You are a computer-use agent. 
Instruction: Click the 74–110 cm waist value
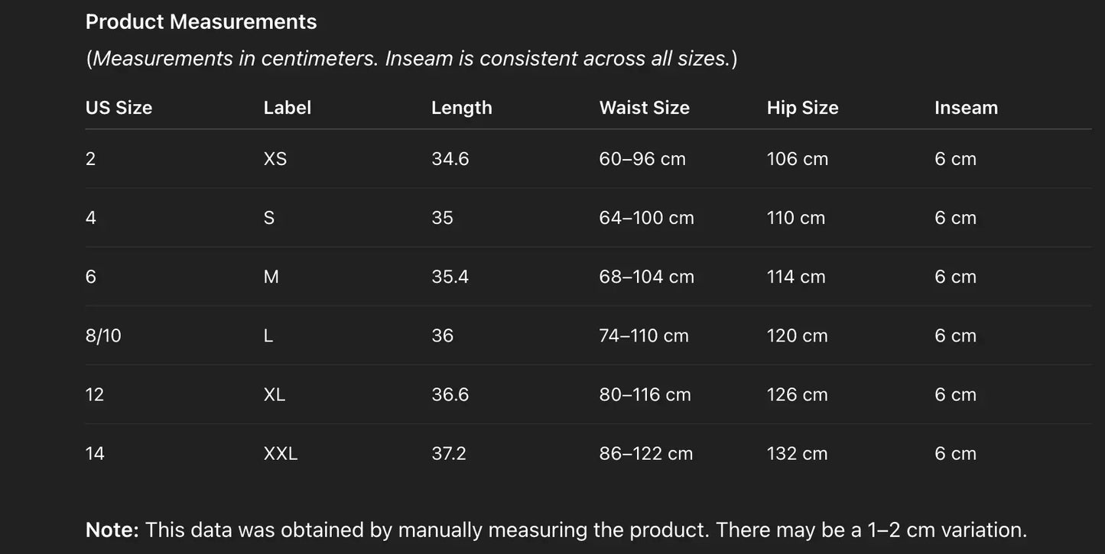pyautogui.click(x=644, y=335)
